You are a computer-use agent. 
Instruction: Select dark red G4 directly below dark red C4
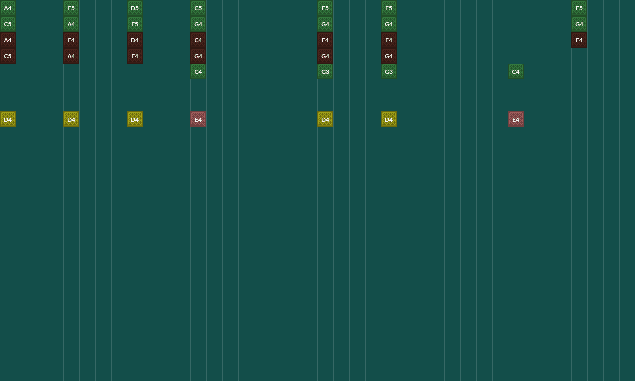(198, 56)
